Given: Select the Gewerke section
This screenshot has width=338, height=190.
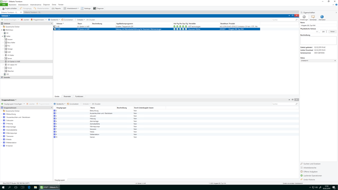Looking at the screenshot, I should (26, 77).
